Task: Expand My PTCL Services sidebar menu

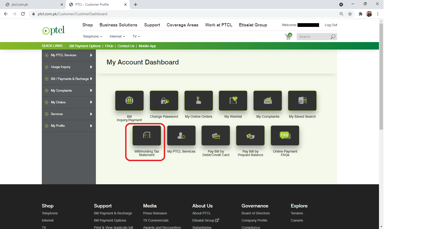Action: pyautogui.click(x=69, y=55)
